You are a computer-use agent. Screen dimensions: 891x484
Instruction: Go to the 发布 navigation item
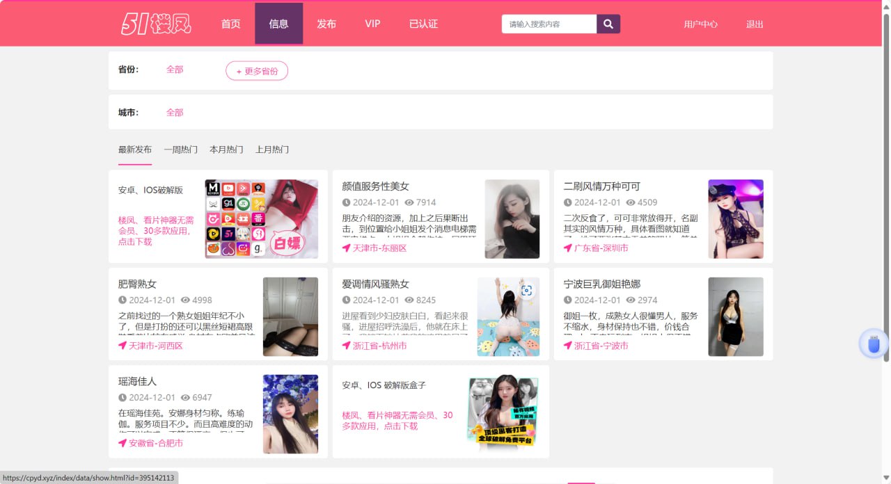tap(326, 24)
